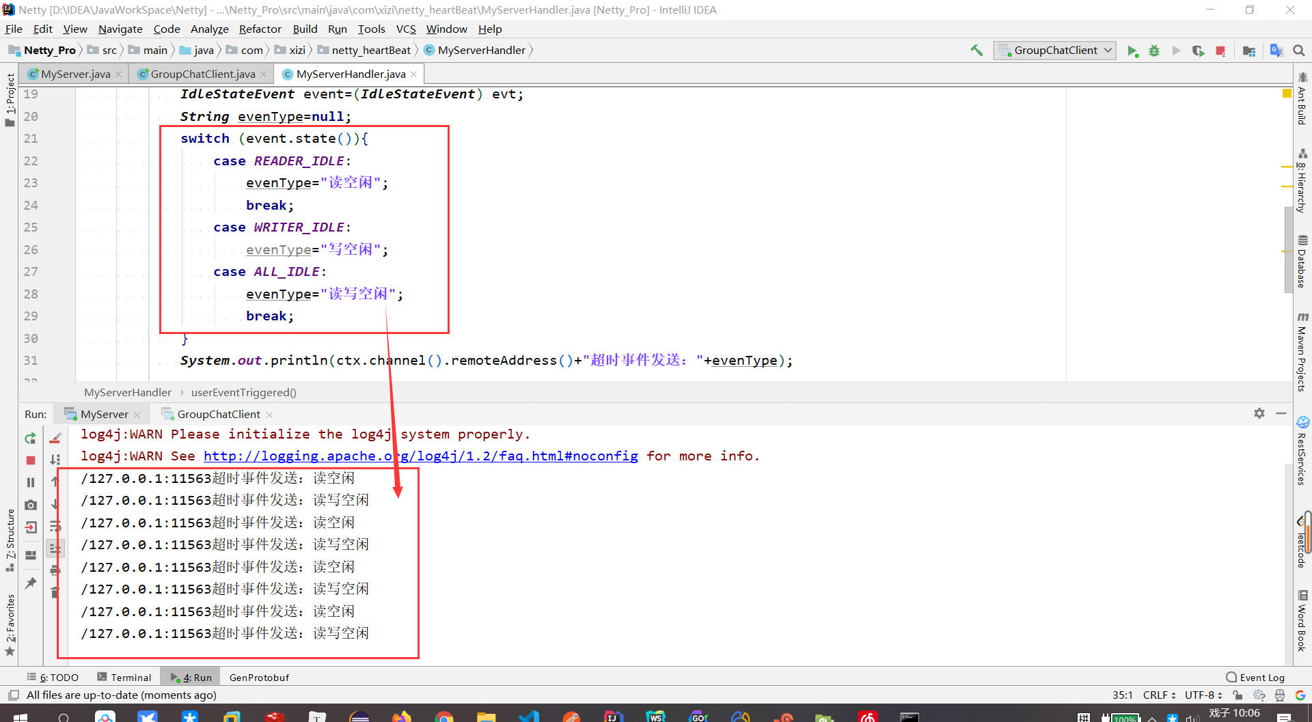Click the tool windows quick access icon
This screenshot has width=1312, height=722.
click(13, 695)
